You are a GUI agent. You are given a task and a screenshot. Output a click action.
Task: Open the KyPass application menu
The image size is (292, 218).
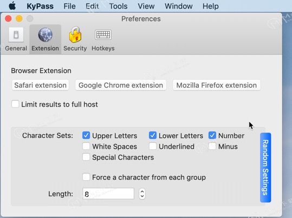[x=40, y=6]
